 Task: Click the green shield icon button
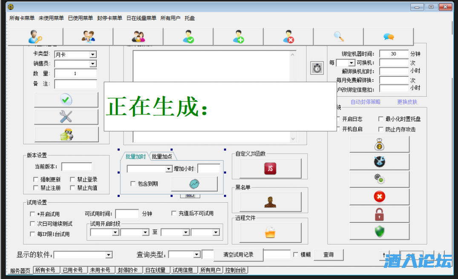(x=379, y=231)
